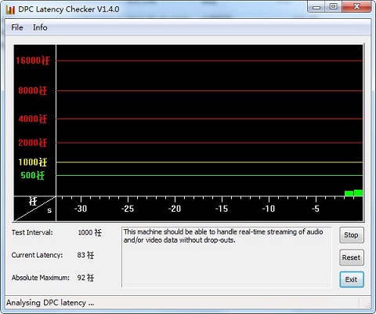This screenshot has width=376, height=314.
Task: Click the machine status message text box
Action: [226, 257]
